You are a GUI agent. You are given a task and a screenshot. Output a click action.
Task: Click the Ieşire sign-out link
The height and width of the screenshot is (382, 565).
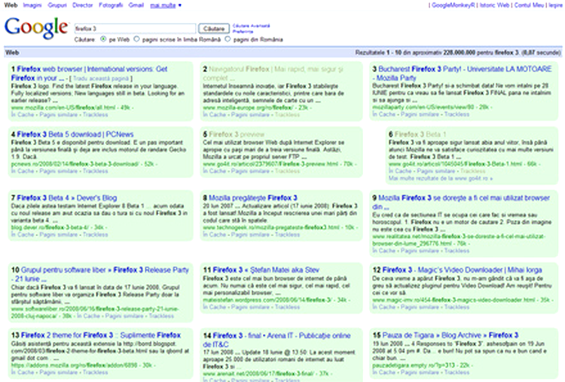555,5
